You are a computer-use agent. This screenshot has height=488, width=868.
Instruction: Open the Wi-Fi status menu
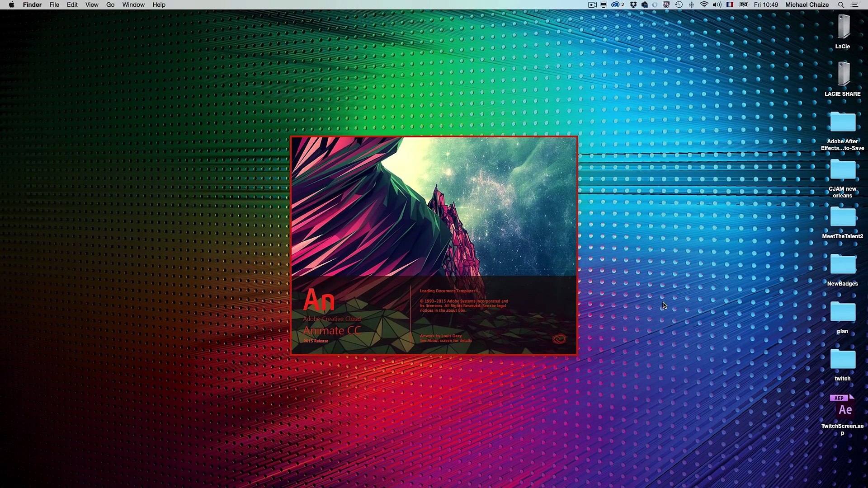(704, 5)
